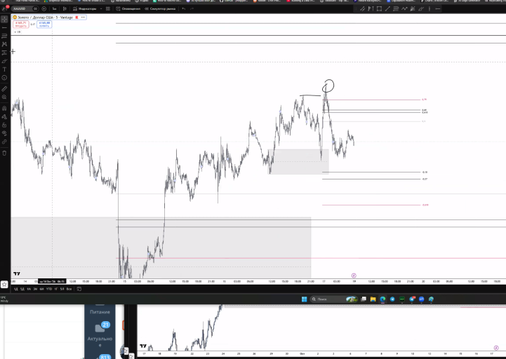Select the zigzag path tool in favorites bar
This screenshot has height=359, width=506.
coord(404,8)
